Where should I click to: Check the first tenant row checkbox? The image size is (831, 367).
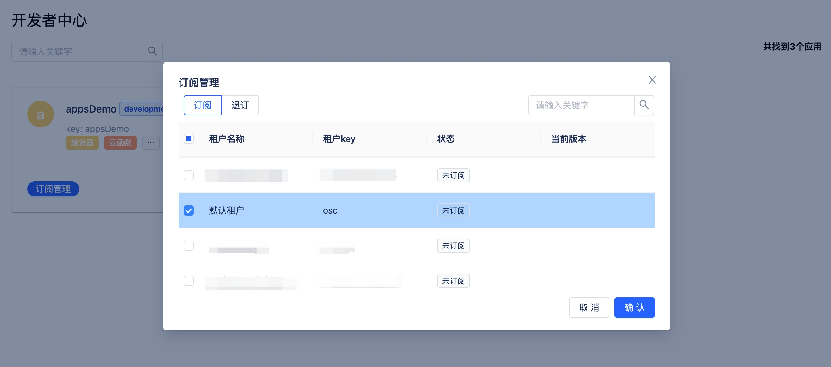189,175
